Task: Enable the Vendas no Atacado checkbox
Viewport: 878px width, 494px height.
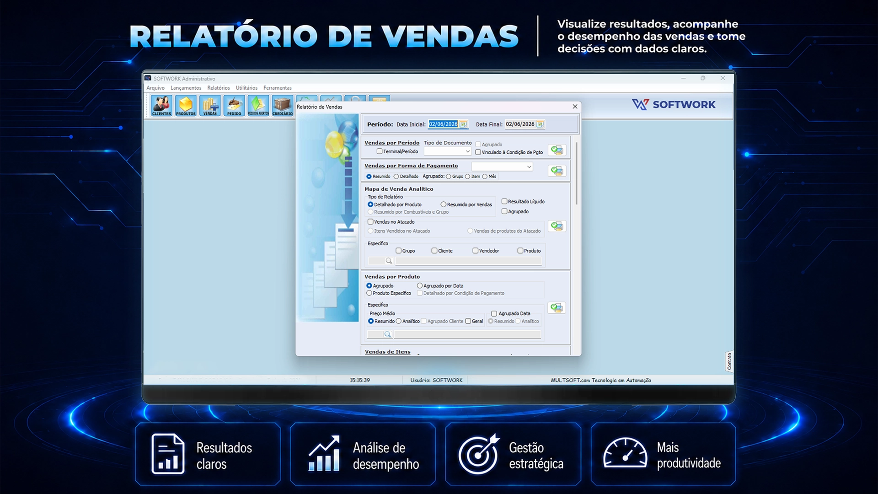Action: click(x=370, y=222)
